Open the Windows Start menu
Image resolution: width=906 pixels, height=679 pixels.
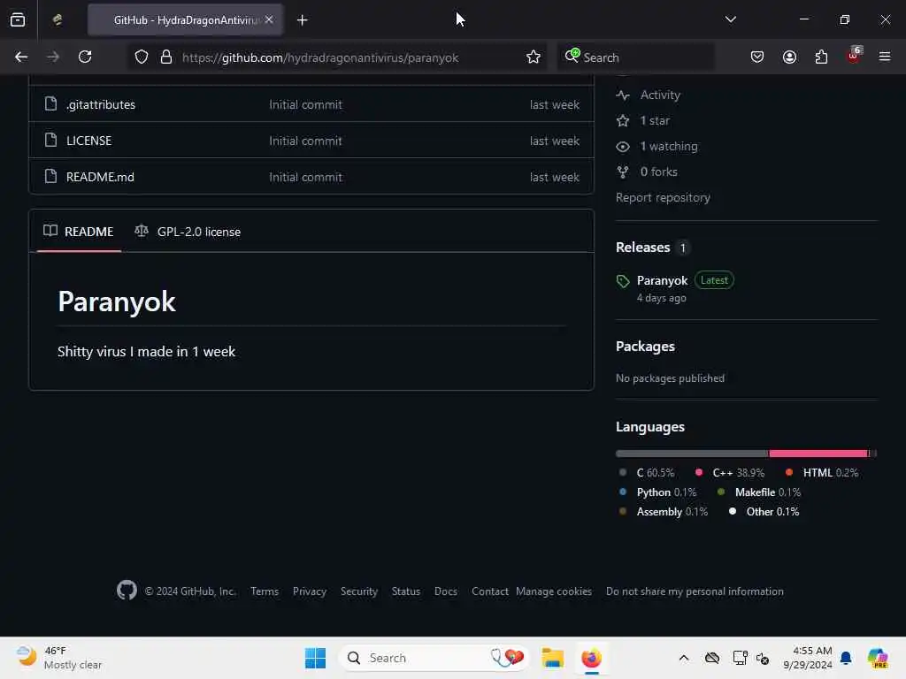tap(316, 658)
